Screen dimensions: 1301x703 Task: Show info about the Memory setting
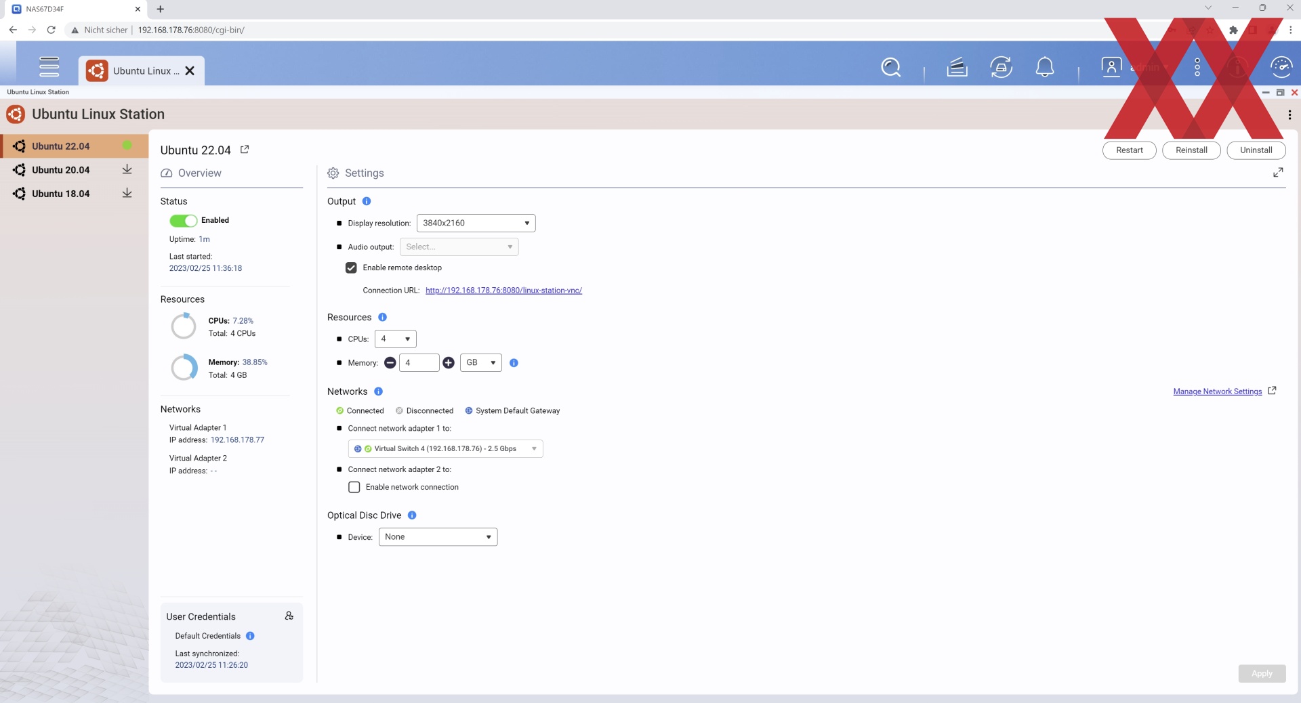(x=514, y=363)
